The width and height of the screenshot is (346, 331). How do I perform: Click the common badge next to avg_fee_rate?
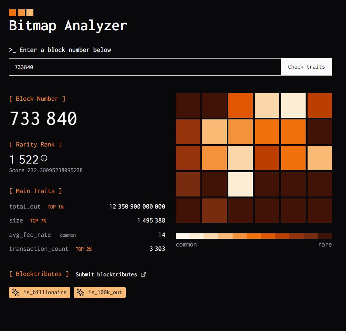pos(68,235)
